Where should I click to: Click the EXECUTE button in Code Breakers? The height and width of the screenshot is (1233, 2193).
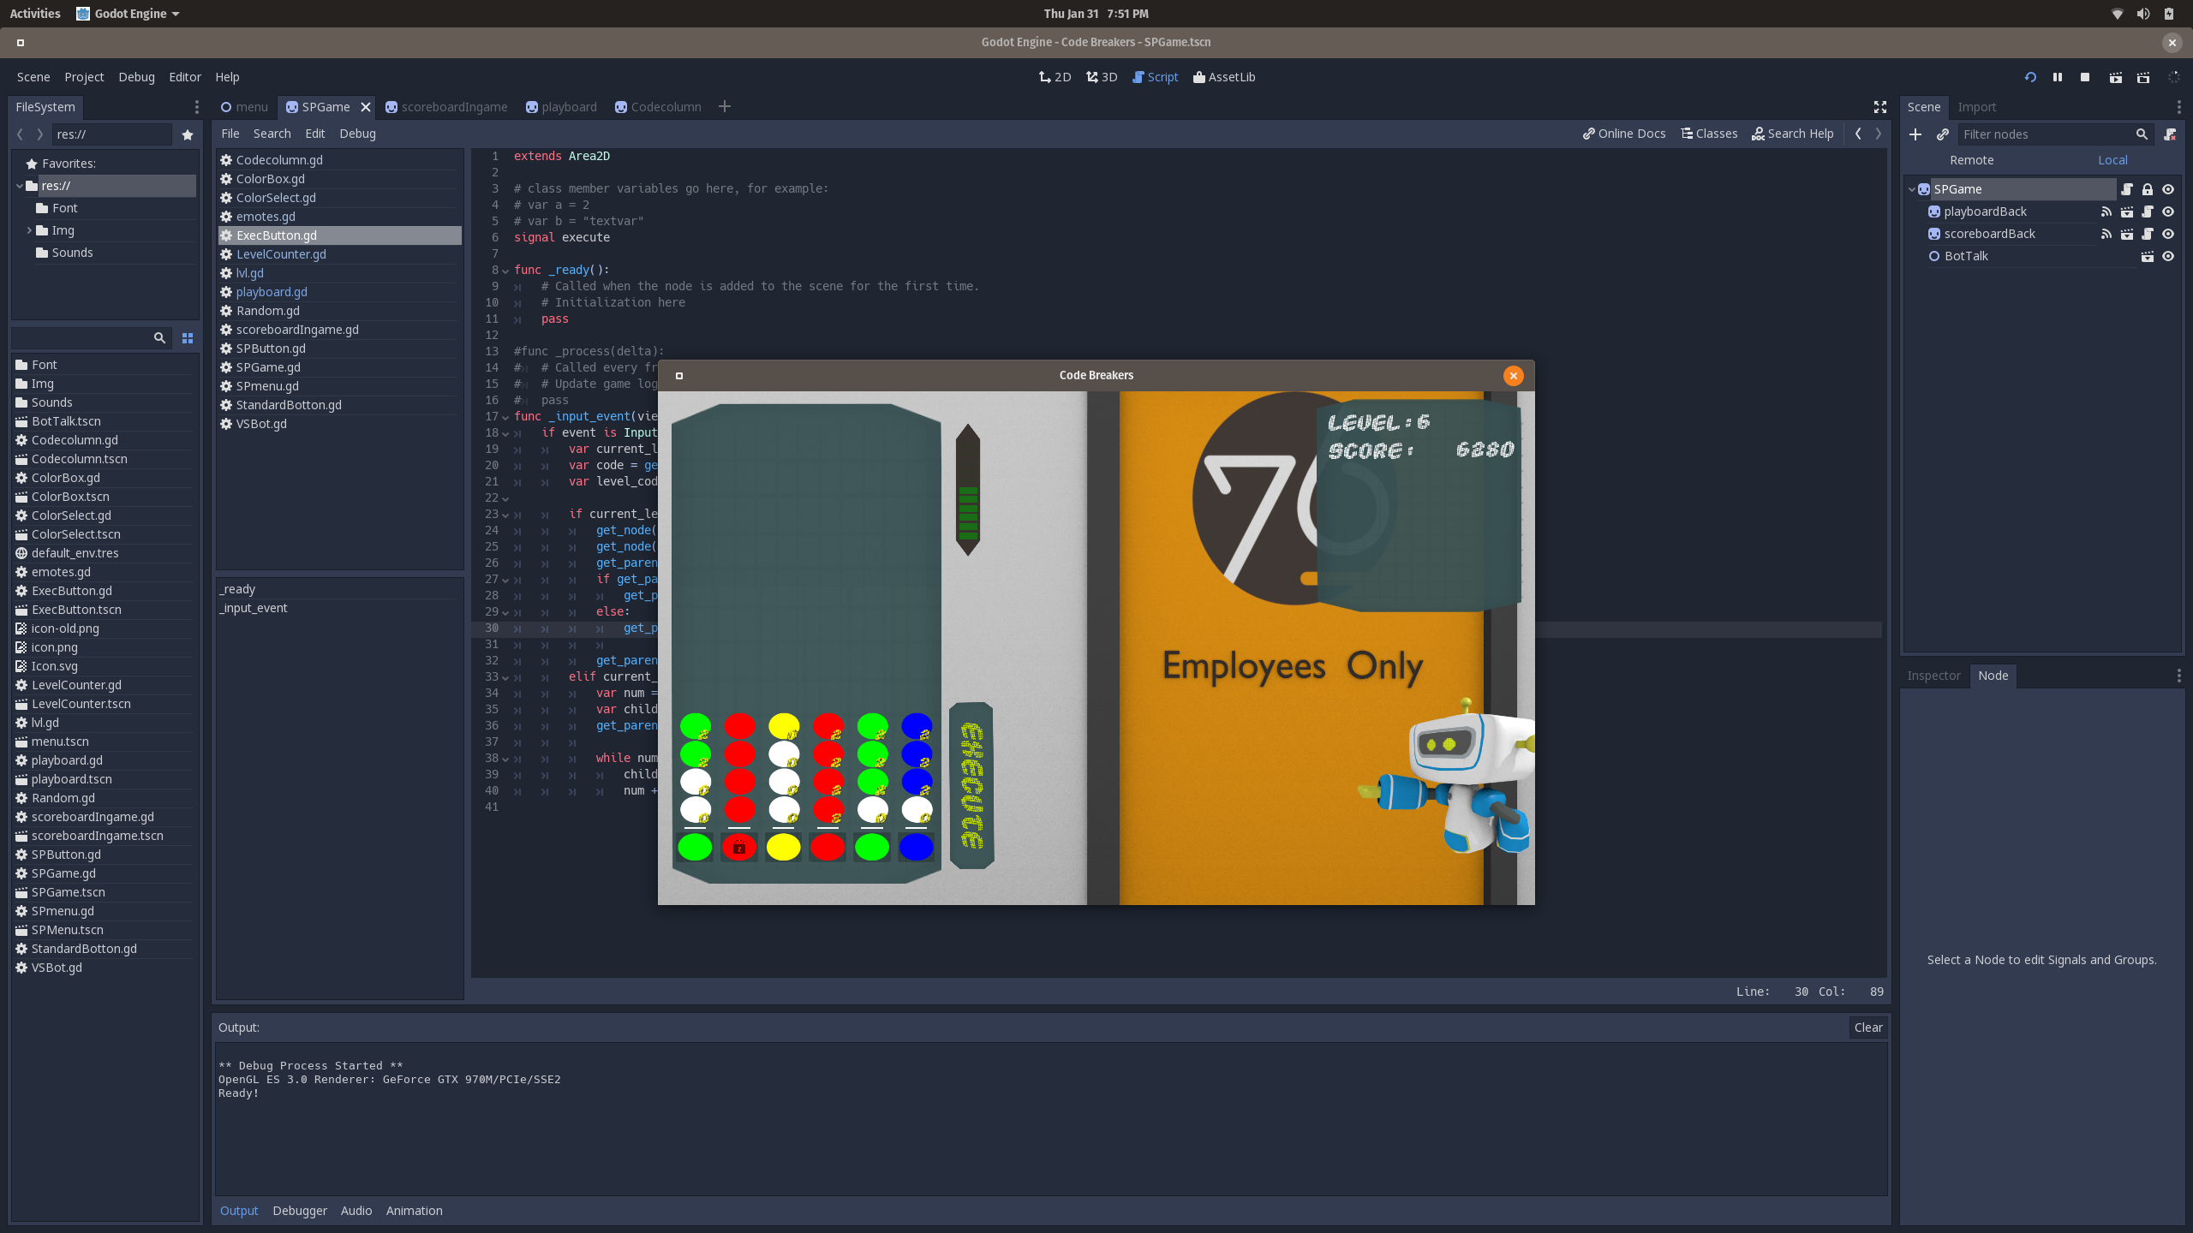click(971, 785)
